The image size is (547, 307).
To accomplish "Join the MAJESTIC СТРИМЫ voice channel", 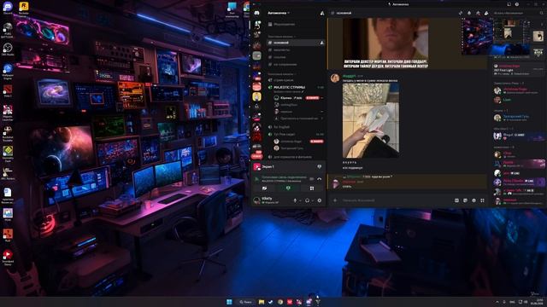I will pos(289,87).
